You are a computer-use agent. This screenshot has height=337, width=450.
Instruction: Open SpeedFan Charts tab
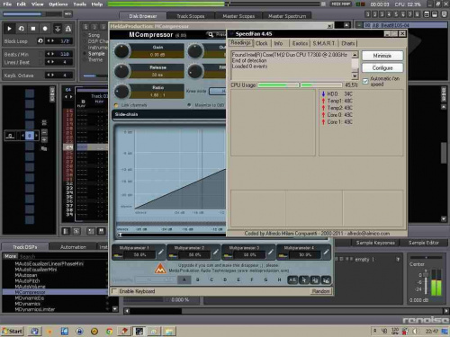tap(348, 43)
